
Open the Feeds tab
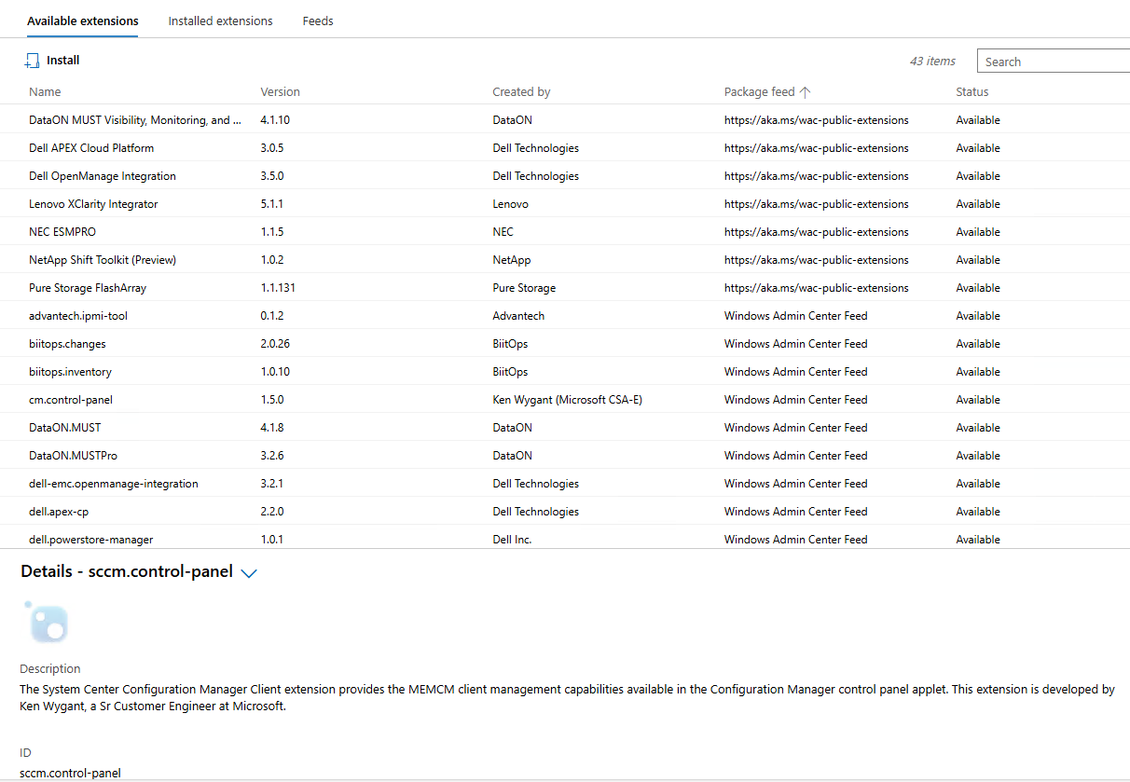tap(318, 21)
